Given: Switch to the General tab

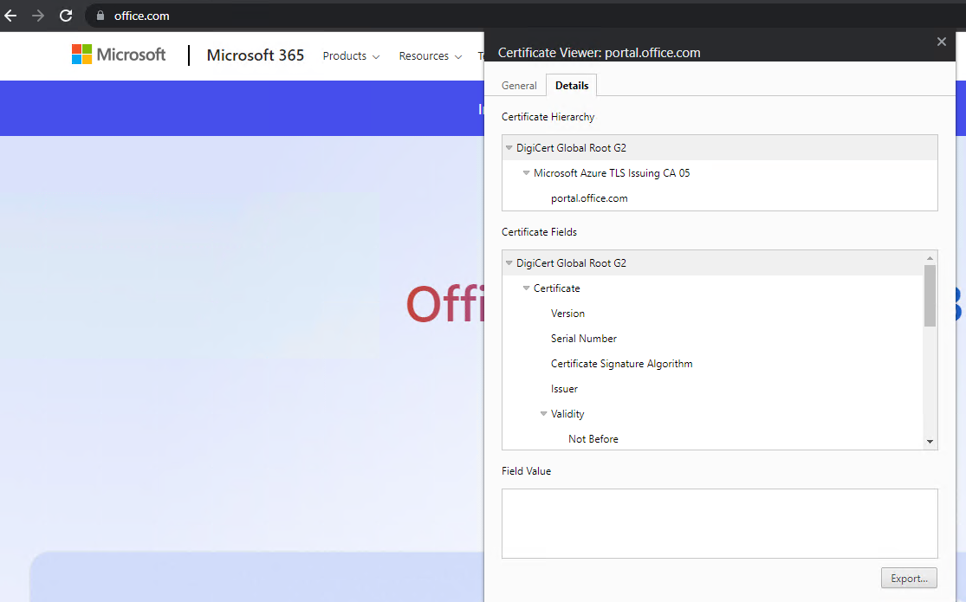Looking at the screenshot, I should point(519,86).
